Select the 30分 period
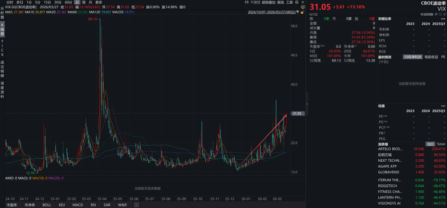Screen dimensions: 447x208 pos(58,2)
